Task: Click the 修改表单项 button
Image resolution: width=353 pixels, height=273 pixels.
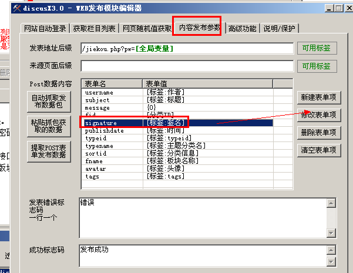Action: coord(318,115)
